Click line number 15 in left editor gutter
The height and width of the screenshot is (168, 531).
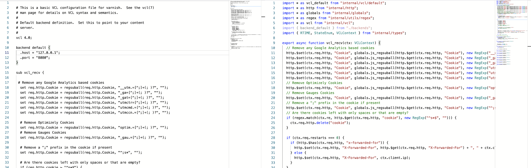pos(7,73)
